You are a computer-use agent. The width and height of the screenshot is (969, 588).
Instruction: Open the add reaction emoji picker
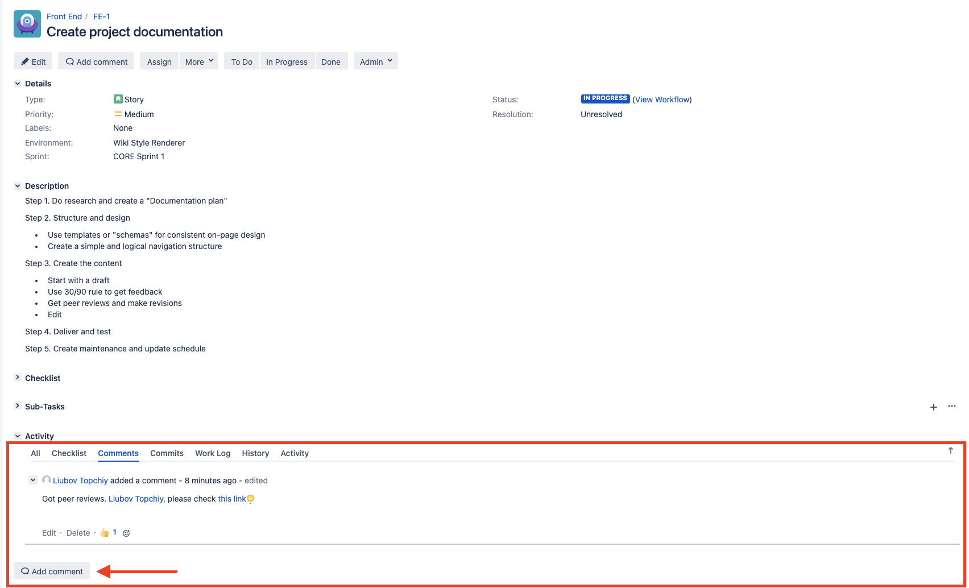126,533
